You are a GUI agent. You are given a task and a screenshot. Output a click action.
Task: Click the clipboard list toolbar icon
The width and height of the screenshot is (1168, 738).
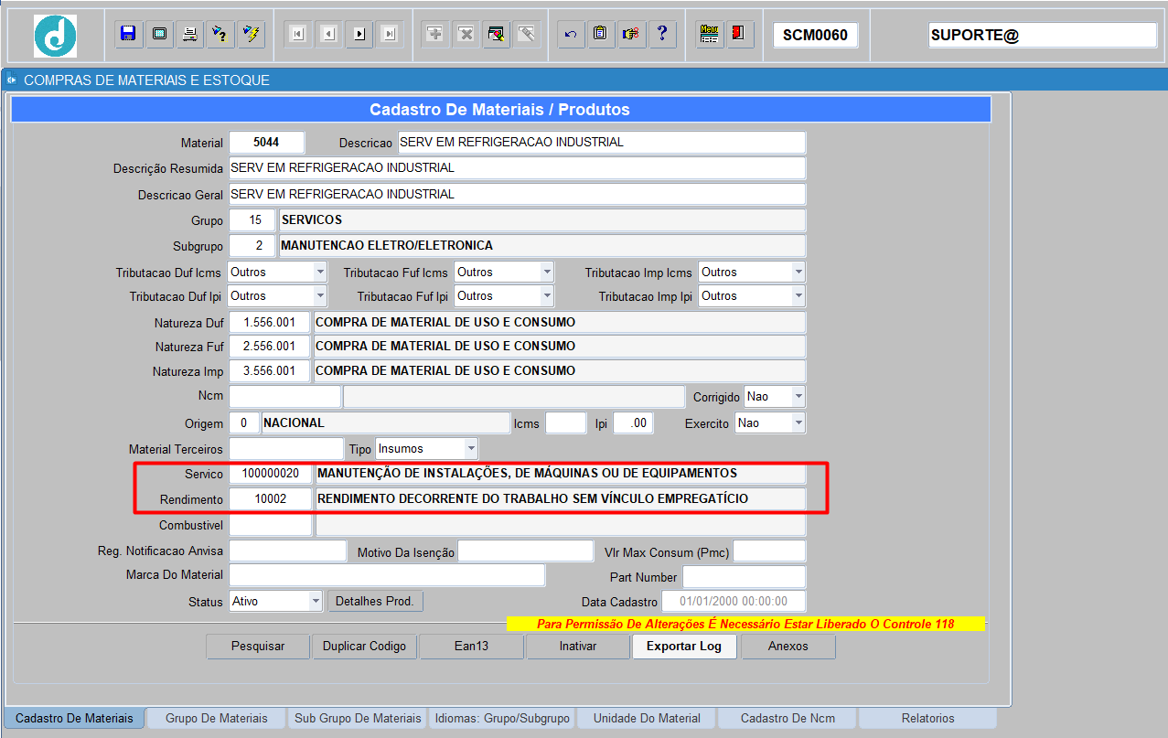[x=600, y=34]
